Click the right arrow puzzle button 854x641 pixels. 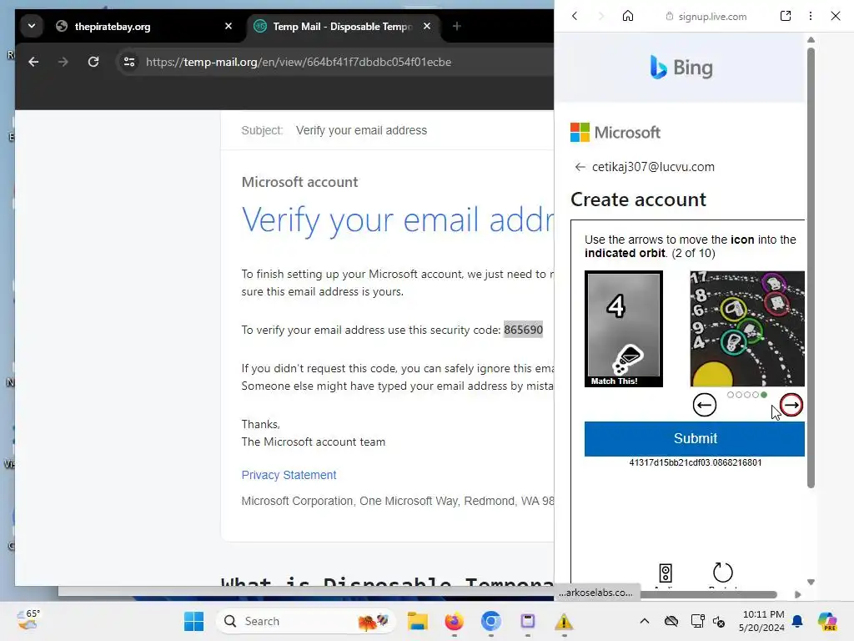[791, 405]
